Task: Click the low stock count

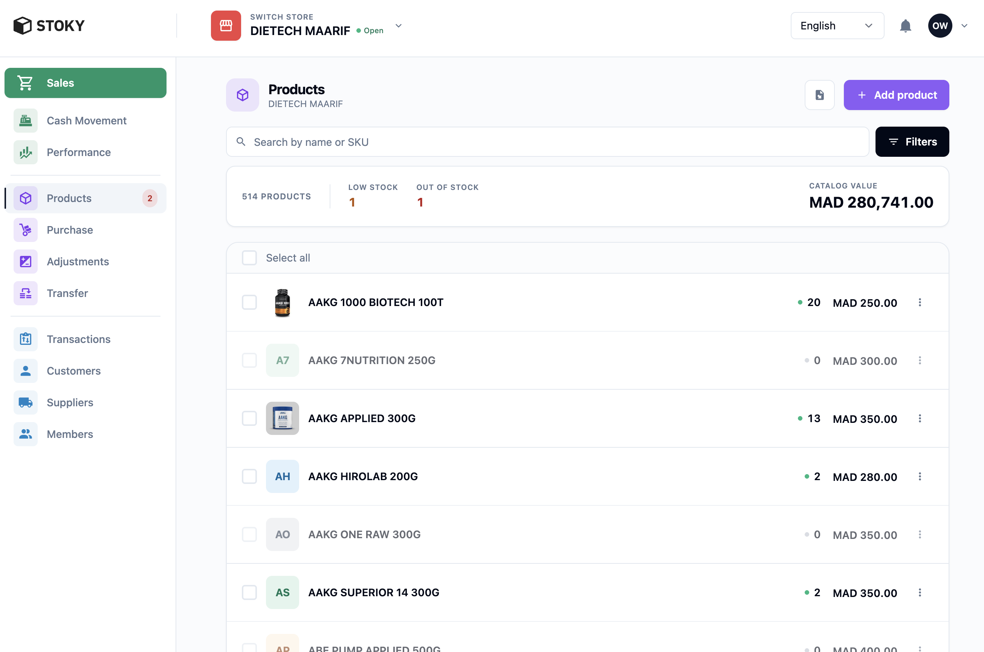Action: pos(352,202)
